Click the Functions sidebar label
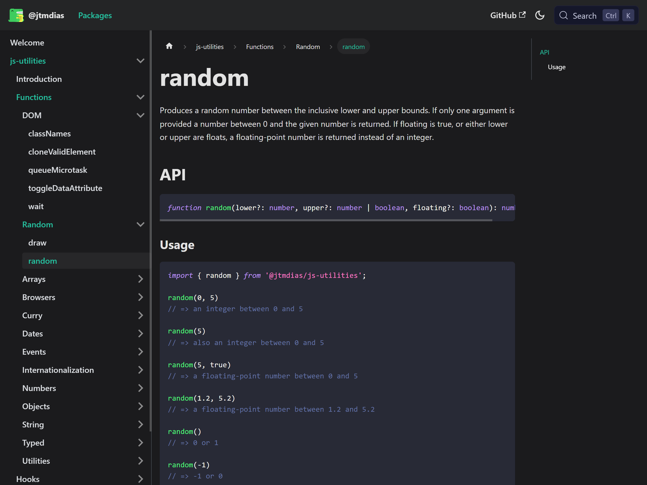The height and width of the screenshot is (485, 647). (34, 97)
